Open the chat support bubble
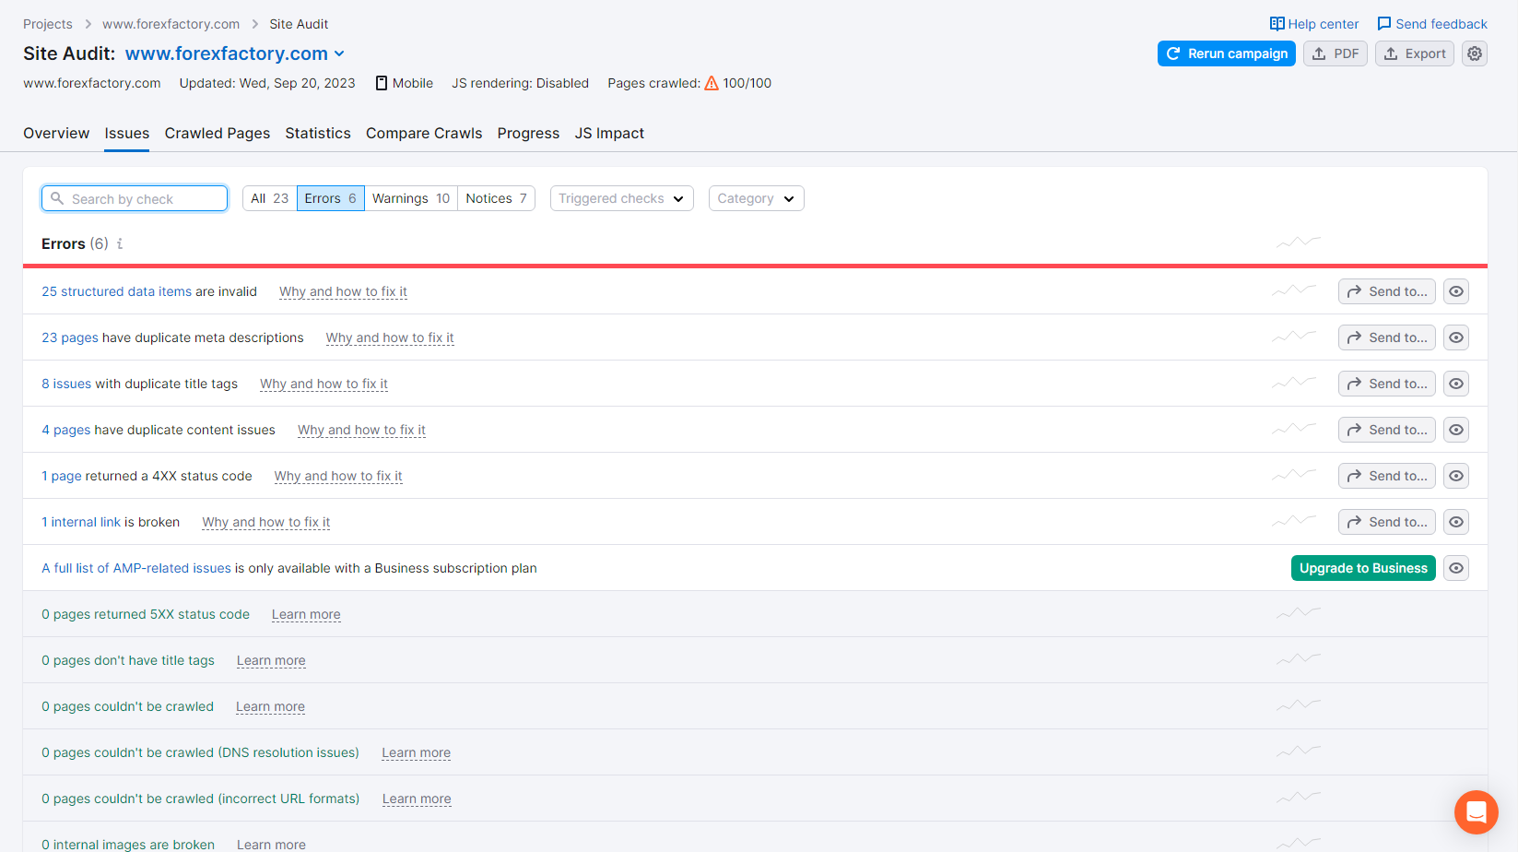Viewport: 1518px width, 852px height. tap(1477, 812)
